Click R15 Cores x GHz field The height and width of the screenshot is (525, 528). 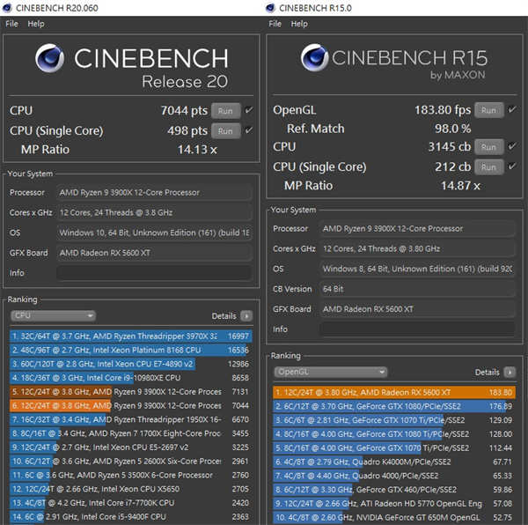pyautogui.click(x=417, y=248)
